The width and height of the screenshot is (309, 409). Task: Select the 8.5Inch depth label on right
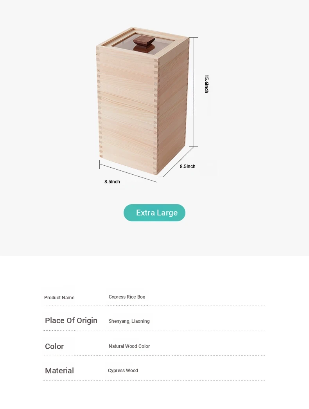tap(187, 166)
